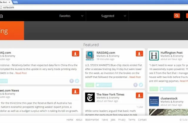
Task: Click the Business Insider clusterstock logo
Action: (x=154, y=101)
